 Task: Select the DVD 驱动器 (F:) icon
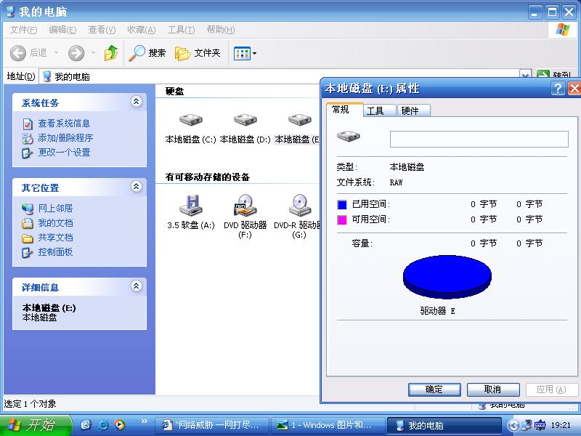pos(245,205)
